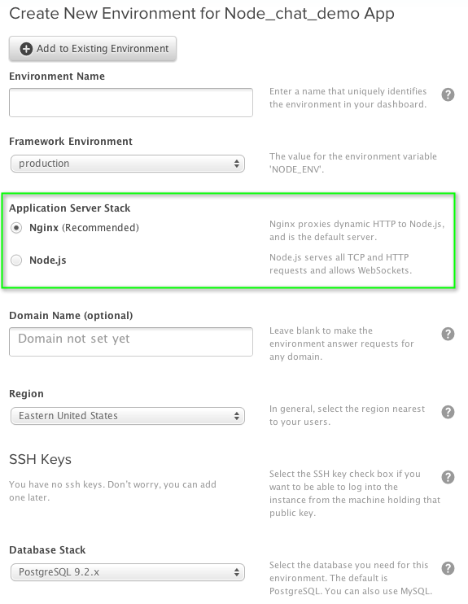Click the Framework Environment label
This screenshot has width=468, height=604.
pos(71,142)
